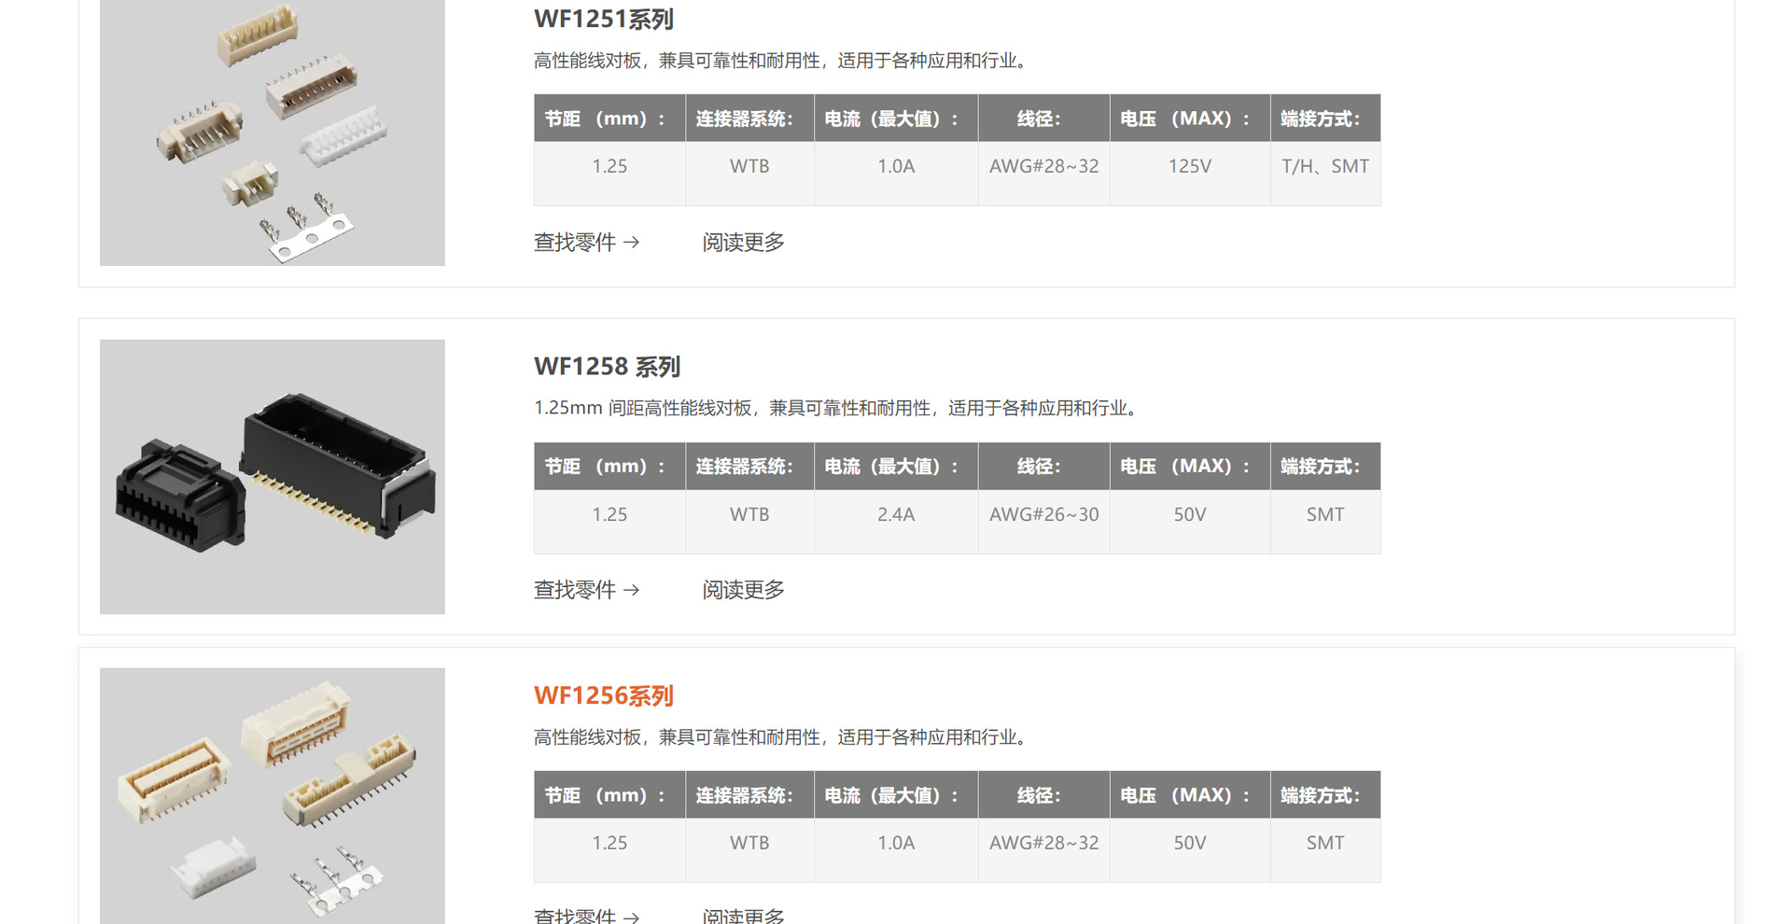Open the WF1258 black connector image

[273, 477]
